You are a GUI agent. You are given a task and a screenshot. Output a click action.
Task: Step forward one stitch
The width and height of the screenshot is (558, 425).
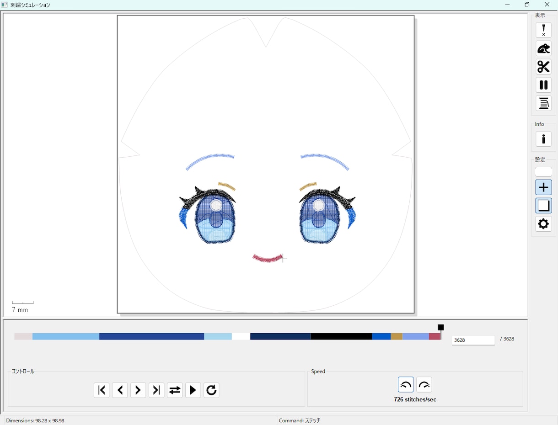[138, 390]
